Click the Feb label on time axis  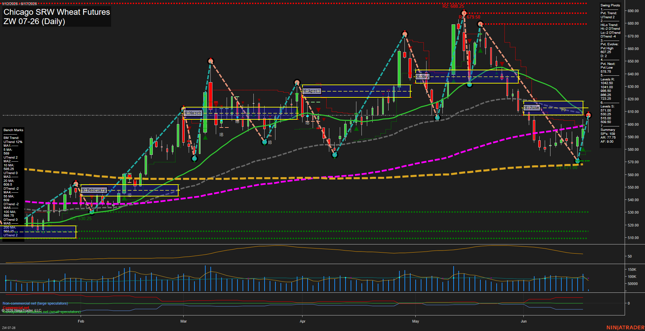[x=81, y=321]
